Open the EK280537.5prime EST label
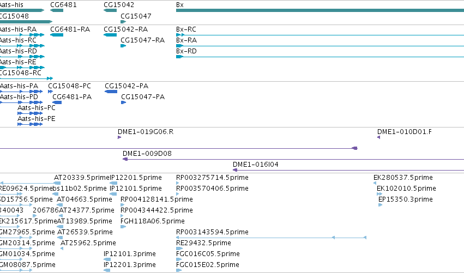 (403, 178)
